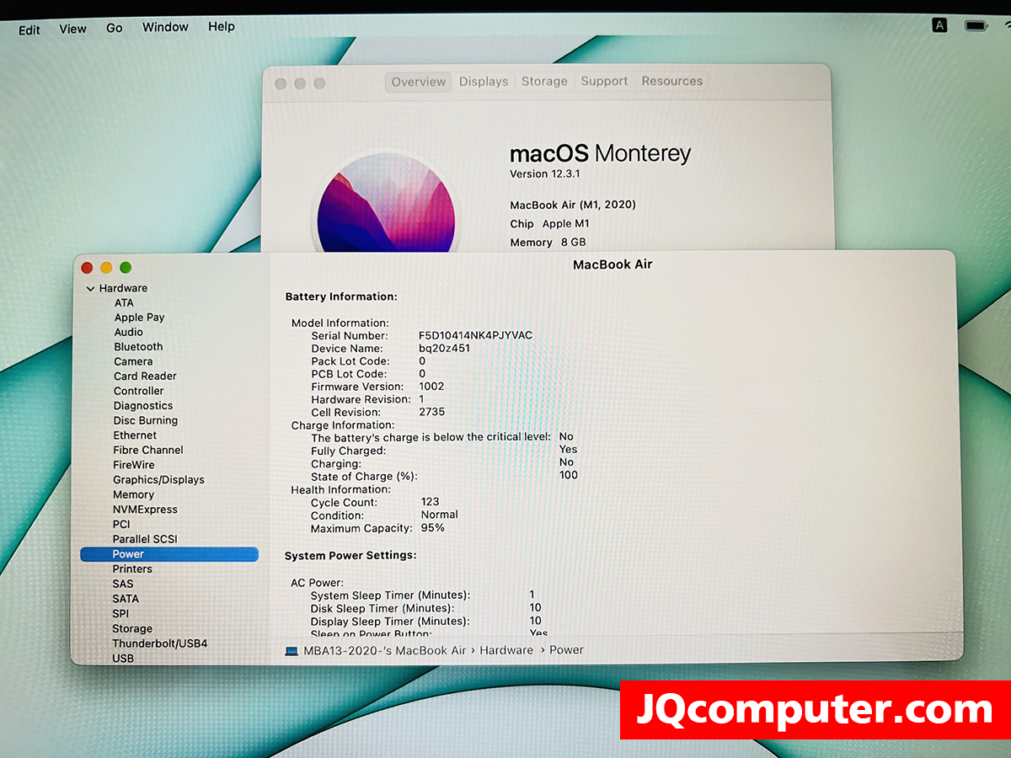1011x758 pixels.
Task: Select Diagnostics in the sidebar
Action: (142, 406)
